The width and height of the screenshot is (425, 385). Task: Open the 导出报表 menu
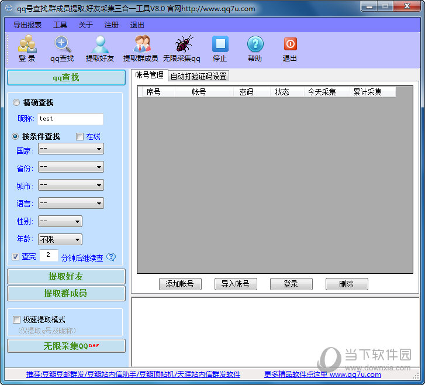[27, 25]
